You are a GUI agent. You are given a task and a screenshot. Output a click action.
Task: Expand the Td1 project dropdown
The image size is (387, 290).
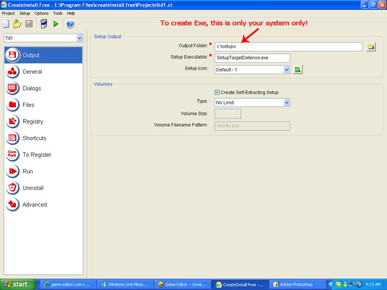point(79,38)
